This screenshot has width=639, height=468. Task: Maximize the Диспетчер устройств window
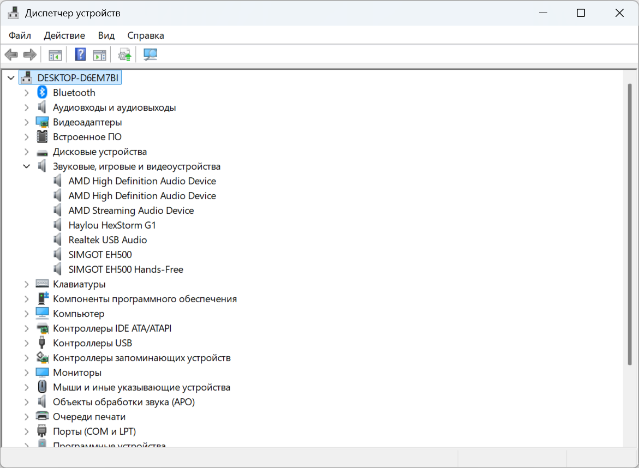click(x=581, y=13)
